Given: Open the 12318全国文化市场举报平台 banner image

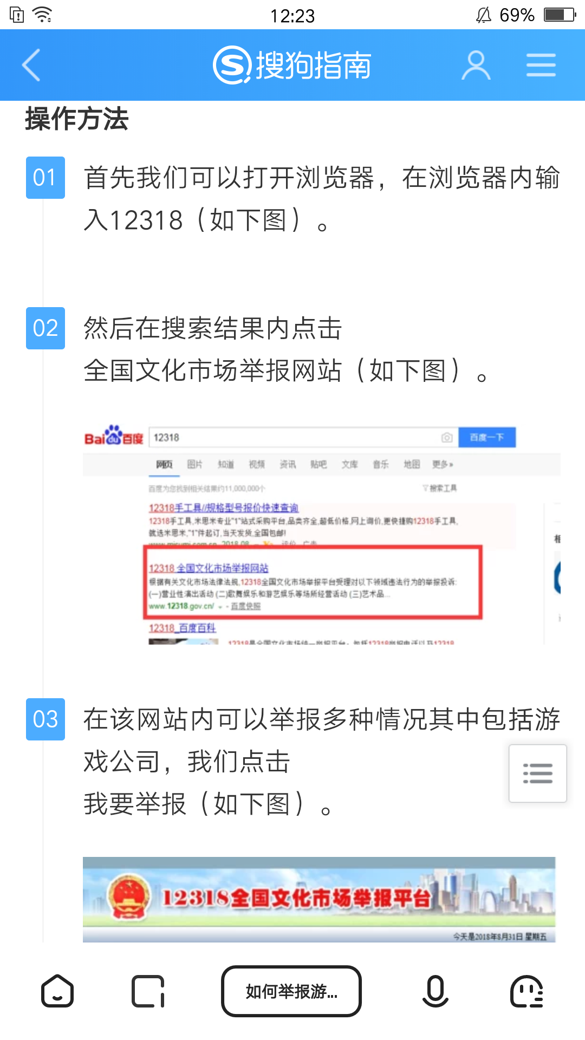Looking at the screenshot, I should (x=319, y=900).
